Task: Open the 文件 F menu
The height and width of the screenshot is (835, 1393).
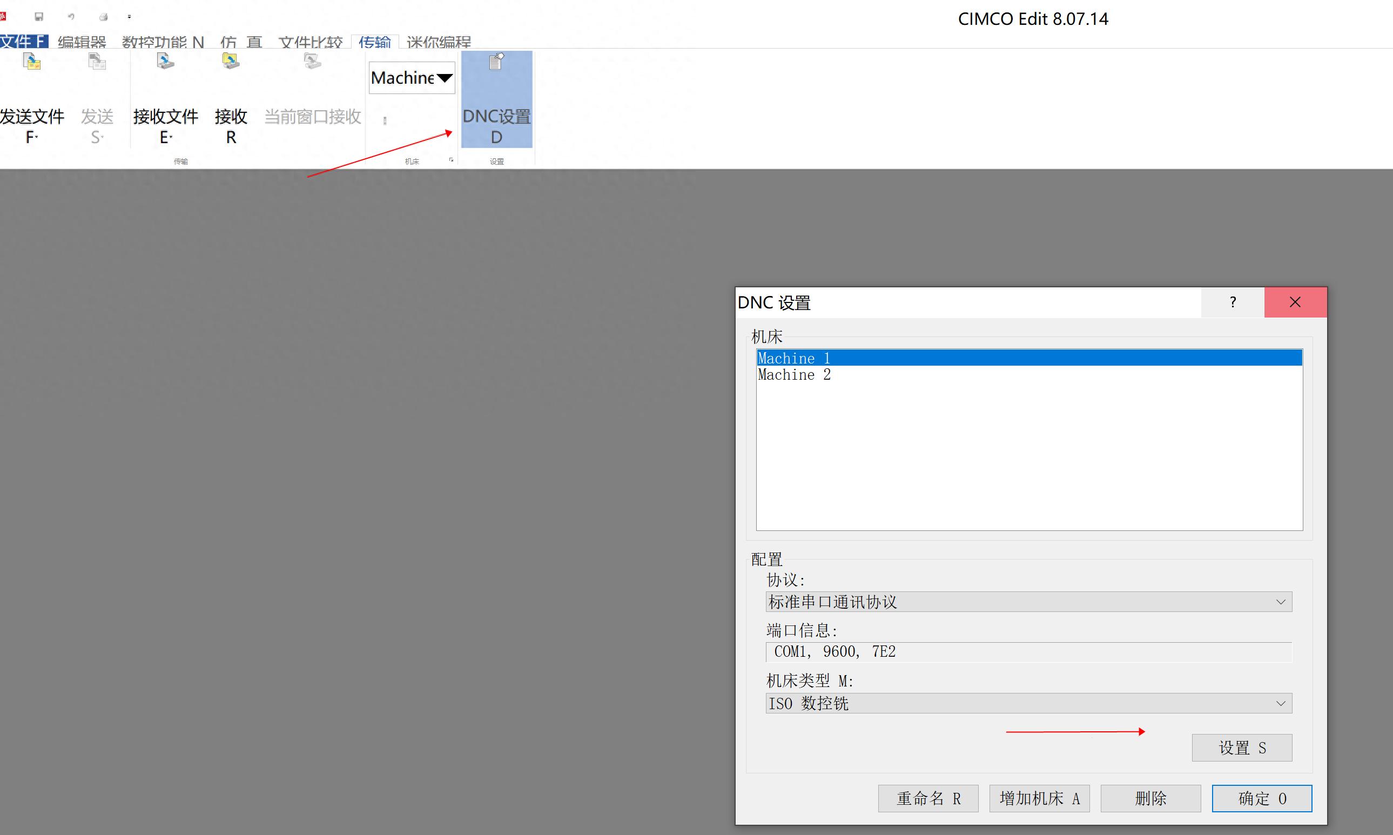Action: pyautogui.click(x=24, y=42)
